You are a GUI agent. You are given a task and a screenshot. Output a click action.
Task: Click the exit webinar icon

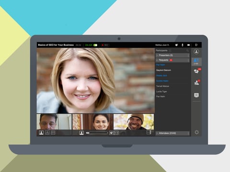[x=196, y=45]
